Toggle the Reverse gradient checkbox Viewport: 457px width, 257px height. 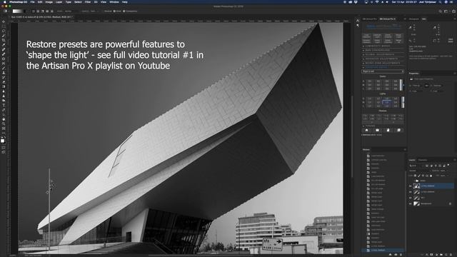coord(103,11)
